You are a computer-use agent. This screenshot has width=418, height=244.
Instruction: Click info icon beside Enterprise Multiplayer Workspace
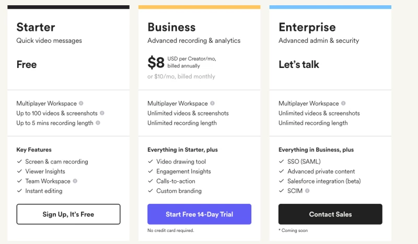coord(343,103)
